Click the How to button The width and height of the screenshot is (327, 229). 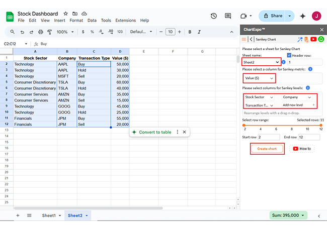[x=302, y=149]
